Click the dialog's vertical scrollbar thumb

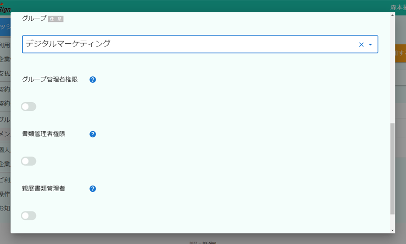click(392, 168)
